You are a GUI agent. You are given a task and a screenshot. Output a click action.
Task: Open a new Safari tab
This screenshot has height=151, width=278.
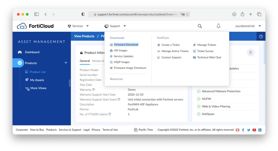point(250,14)
